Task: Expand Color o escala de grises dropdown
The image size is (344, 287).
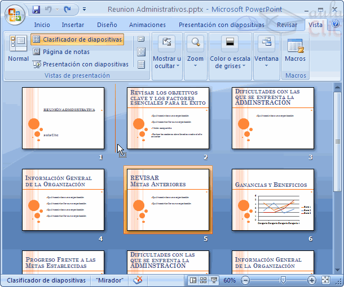Action: 230,62
